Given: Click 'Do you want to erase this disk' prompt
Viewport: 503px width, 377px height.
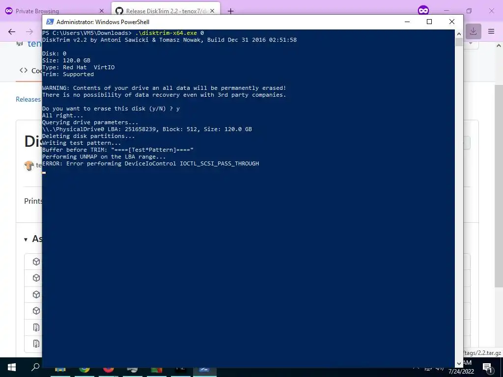Looking at the screenshot, I should point(111,108).
